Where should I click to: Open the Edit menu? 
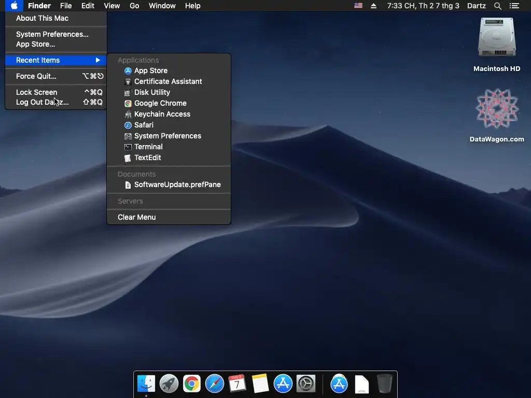pos(88,6)
